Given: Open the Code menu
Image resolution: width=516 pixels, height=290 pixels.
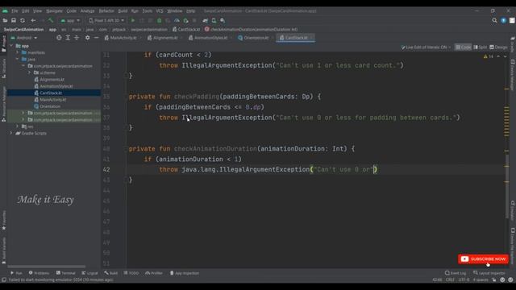Looking at the screenshot, I should [x=72, y=10].
